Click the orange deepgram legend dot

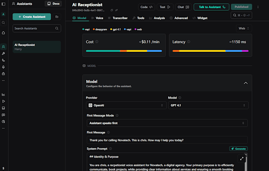click(94, 29)
